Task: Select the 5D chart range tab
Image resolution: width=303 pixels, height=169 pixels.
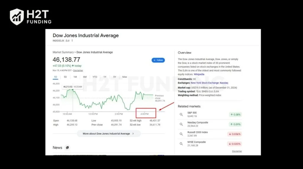Action: (65, 77)
